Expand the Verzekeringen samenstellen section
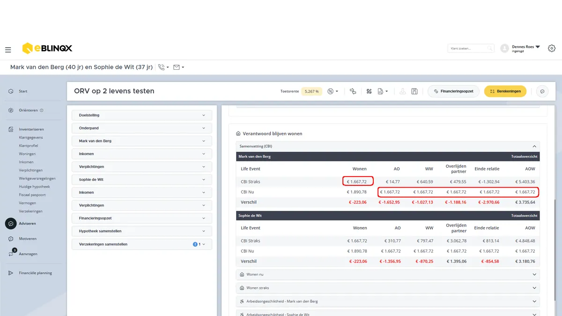The image size is (562, 316). pyautogui.click(x=142, y=244)
